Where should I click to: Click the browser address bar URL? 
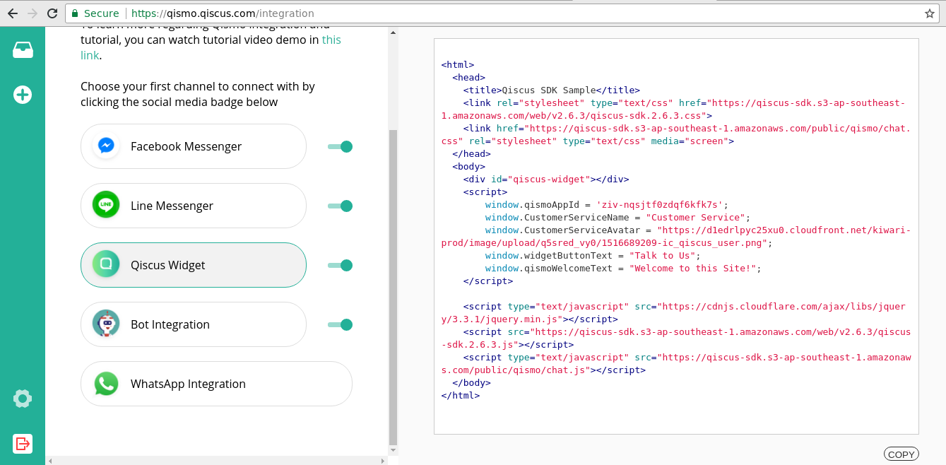[223, 13]
